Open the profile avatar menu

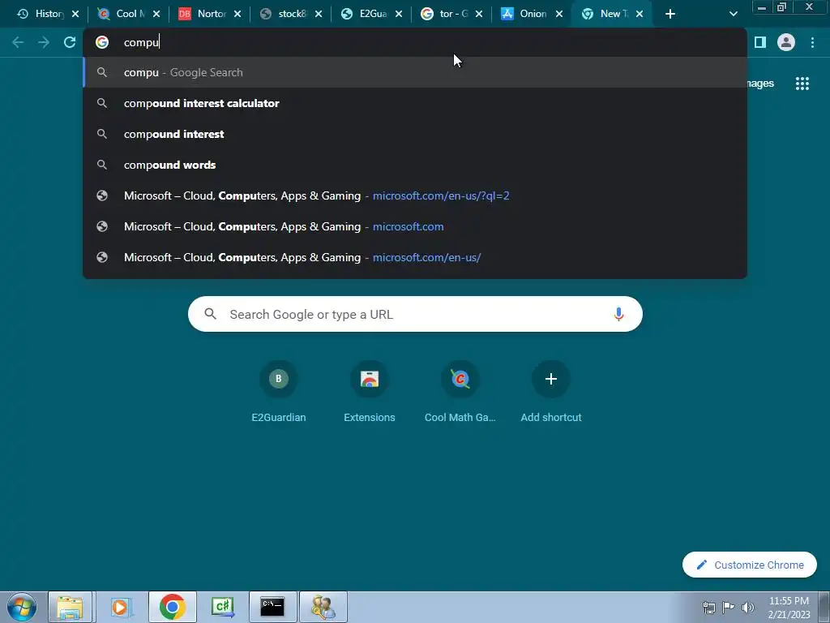tap(786, 42)
